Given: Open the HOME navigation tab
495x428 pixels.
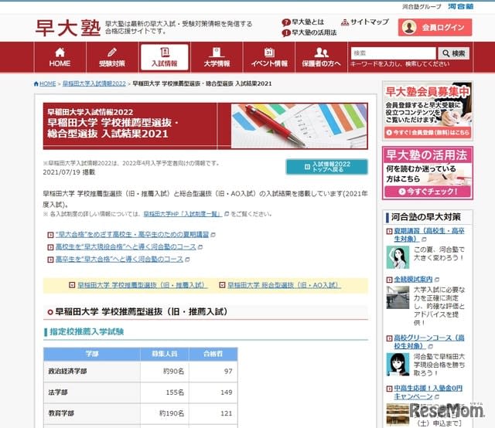Looking at the screenshot, I should [x=60, y=57].
